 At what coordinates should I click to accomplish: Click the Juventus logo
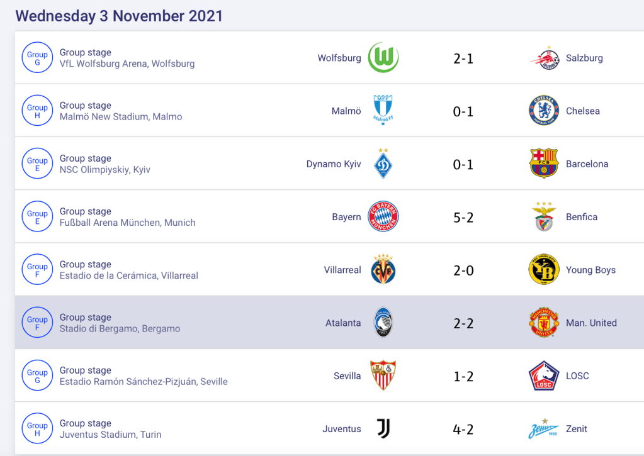(x=383, y=429)
